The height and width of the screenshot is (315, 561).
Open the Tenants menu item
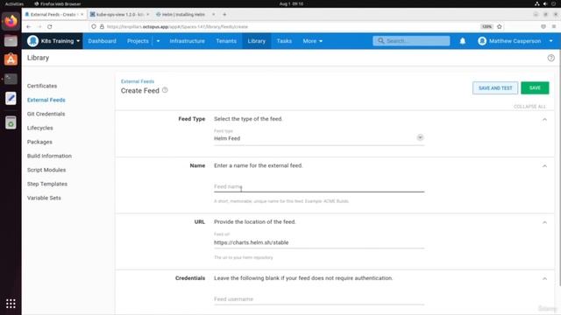tap(226, 41)
